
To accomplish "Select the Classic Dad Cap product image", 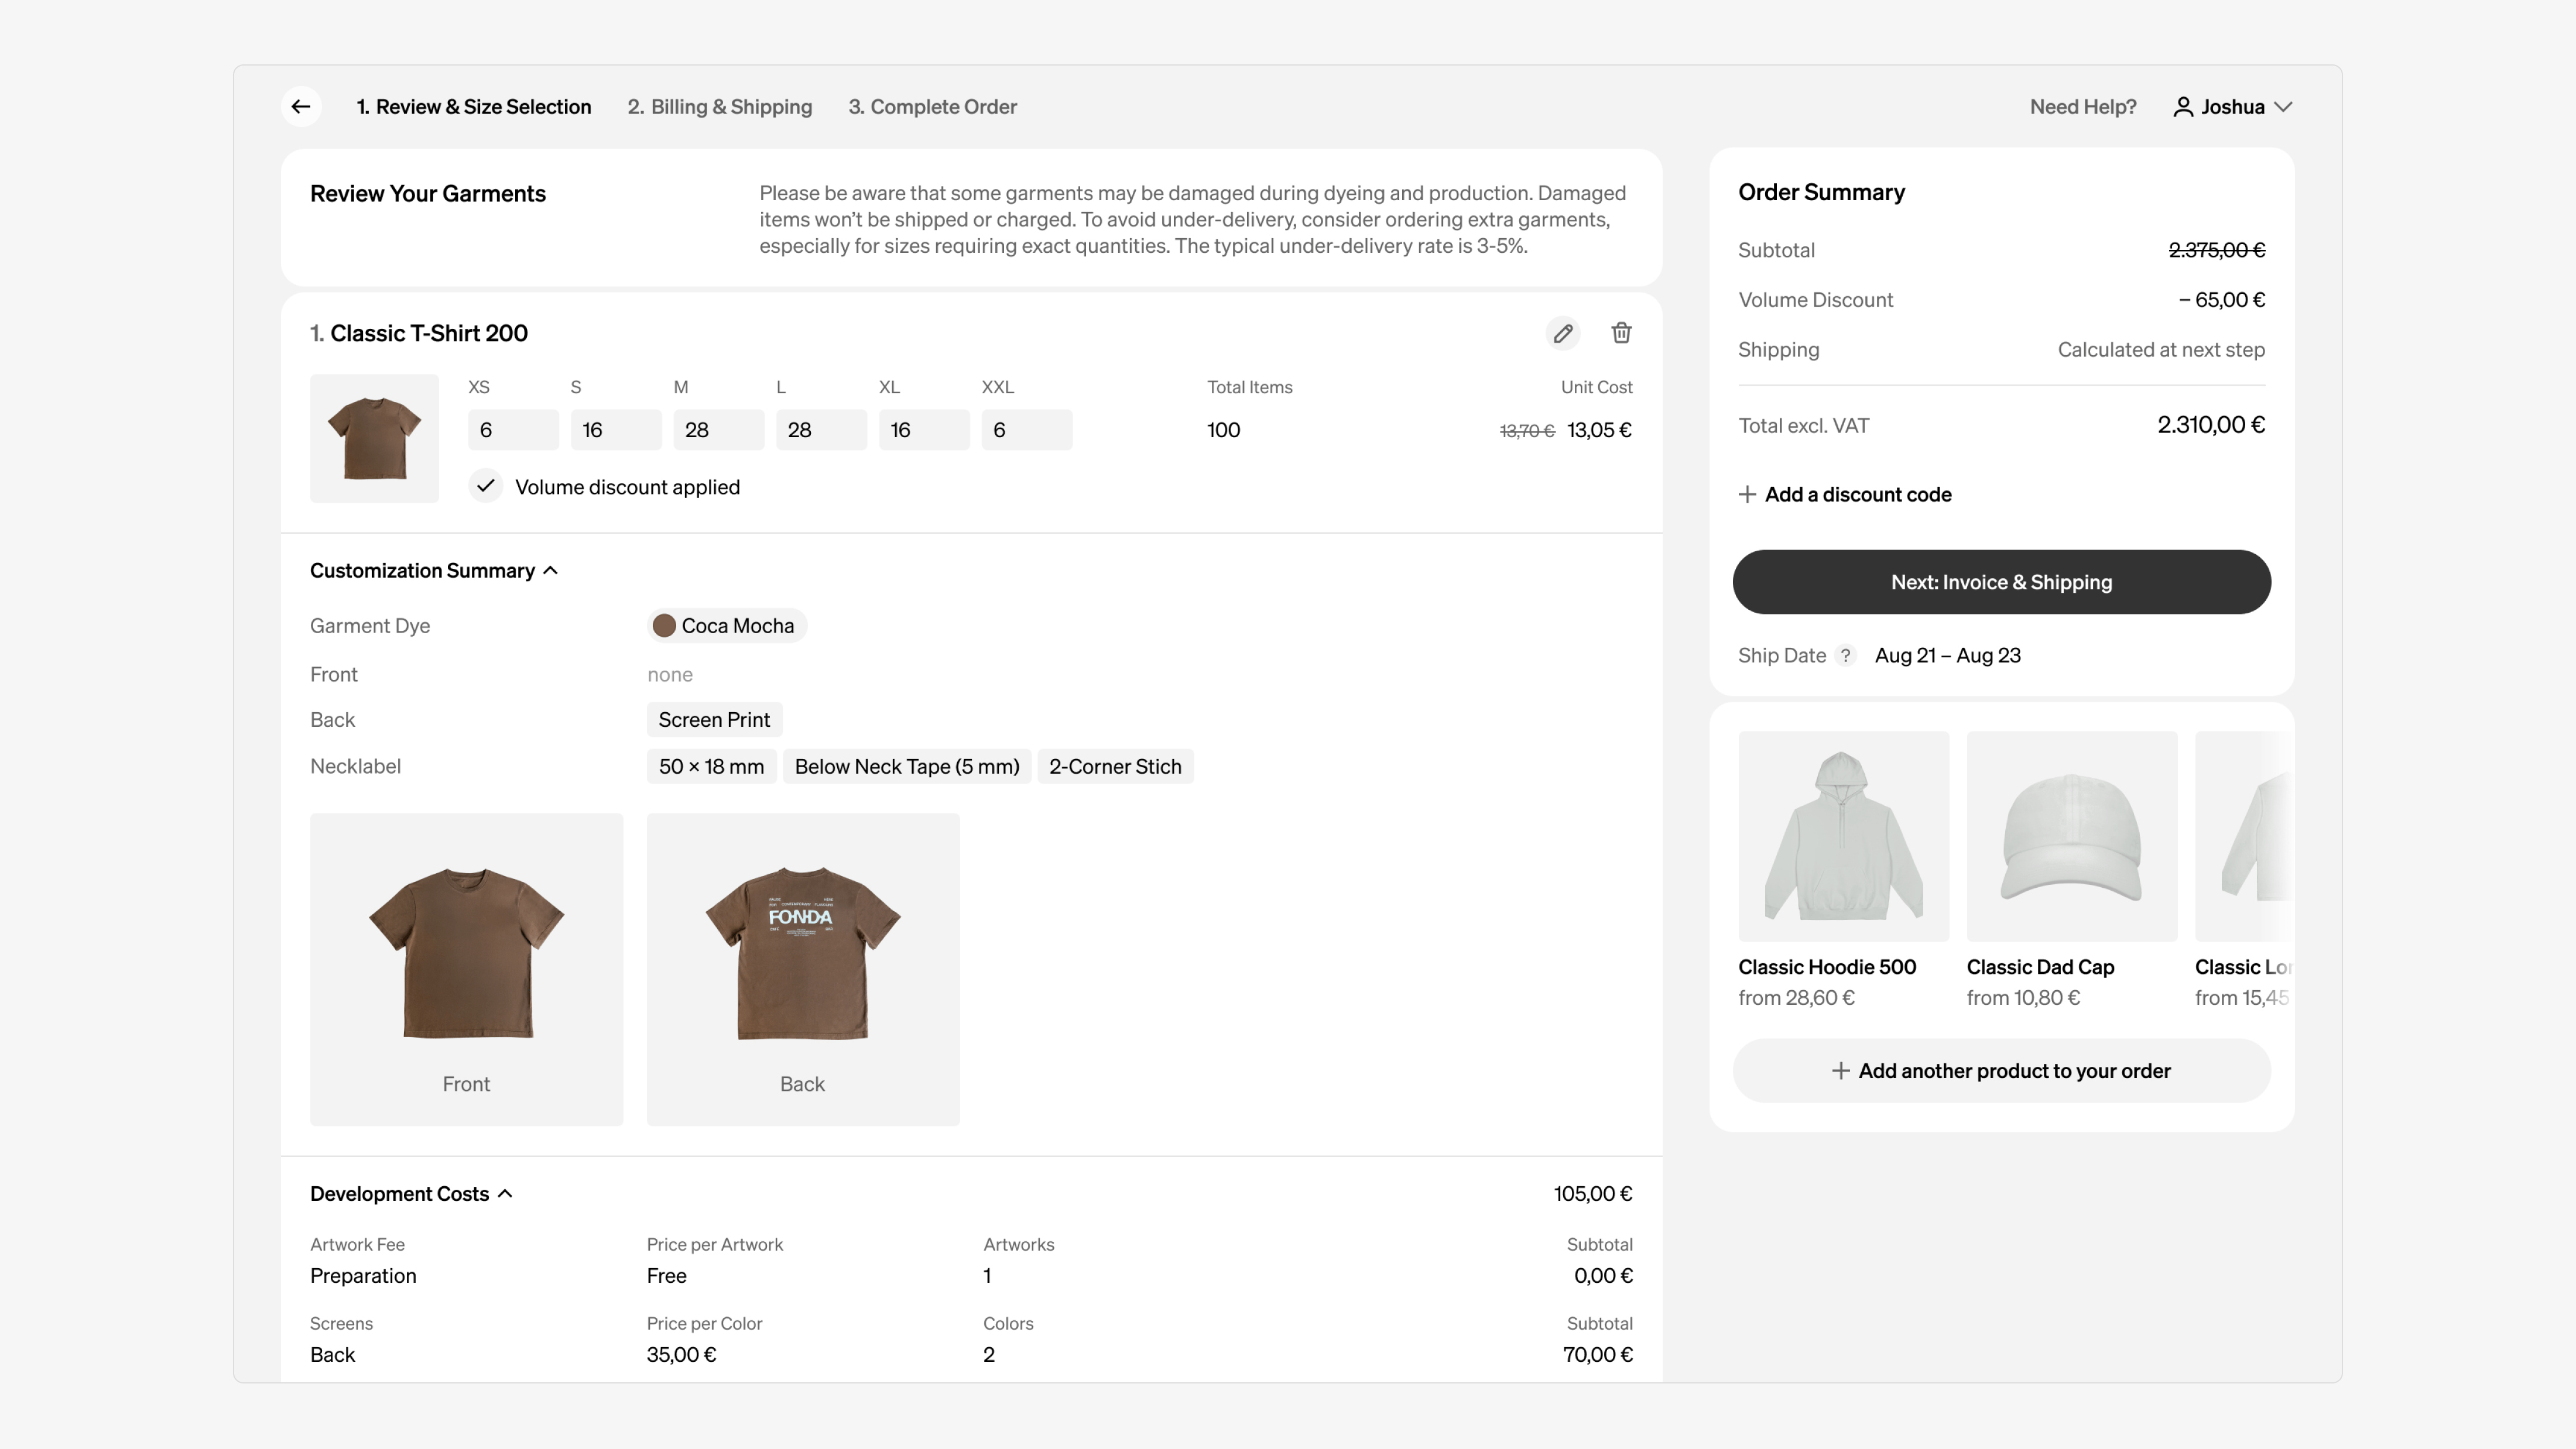I will (x=2072, y=836).
